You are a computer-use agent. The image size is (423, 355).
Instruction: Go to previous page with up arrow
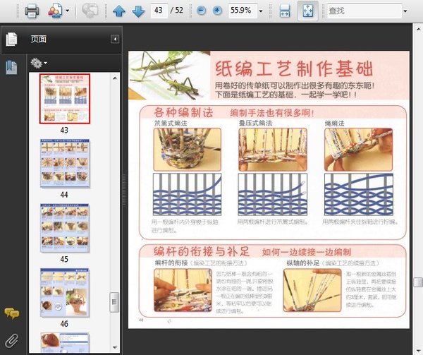tap(118, 11)
